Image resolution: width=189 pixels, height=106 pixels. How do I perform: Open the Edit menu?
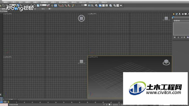(x=6, y=2)
